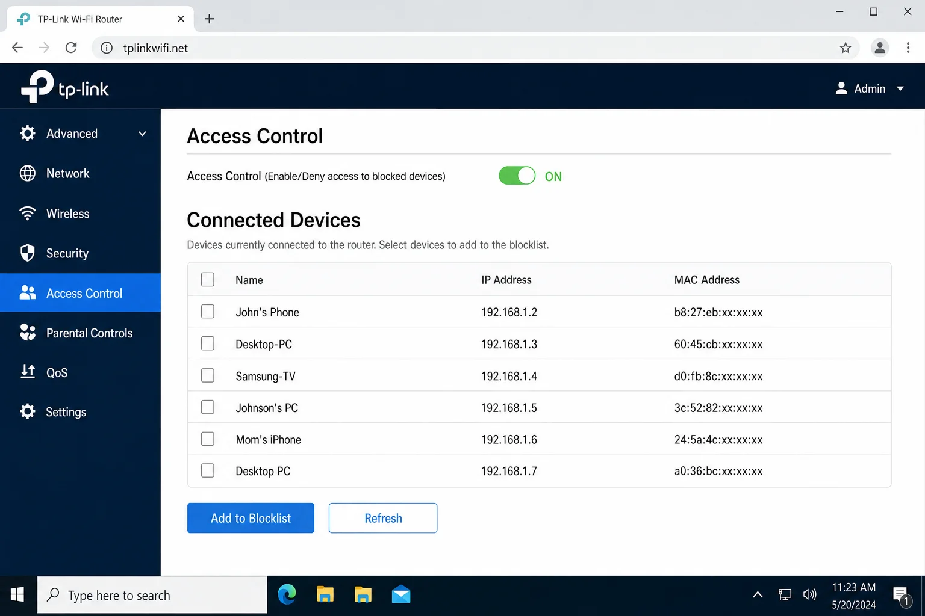Reload the router page
Screen dimensions: 925x616
pos(71,48)
